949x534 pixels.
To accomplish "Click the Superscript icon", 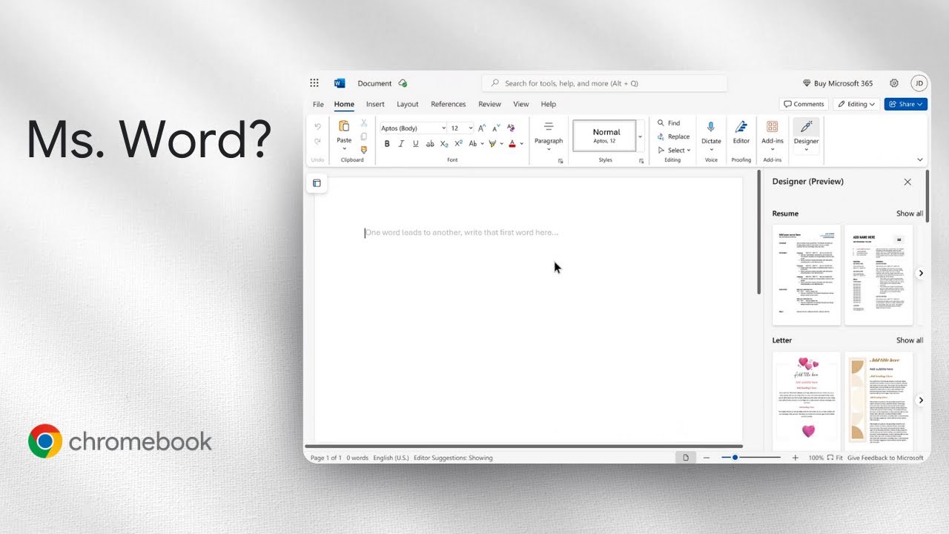I will coord(458,144).
